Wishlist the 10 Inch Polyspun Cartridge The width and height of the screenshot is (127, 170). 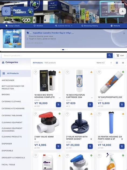67,72
